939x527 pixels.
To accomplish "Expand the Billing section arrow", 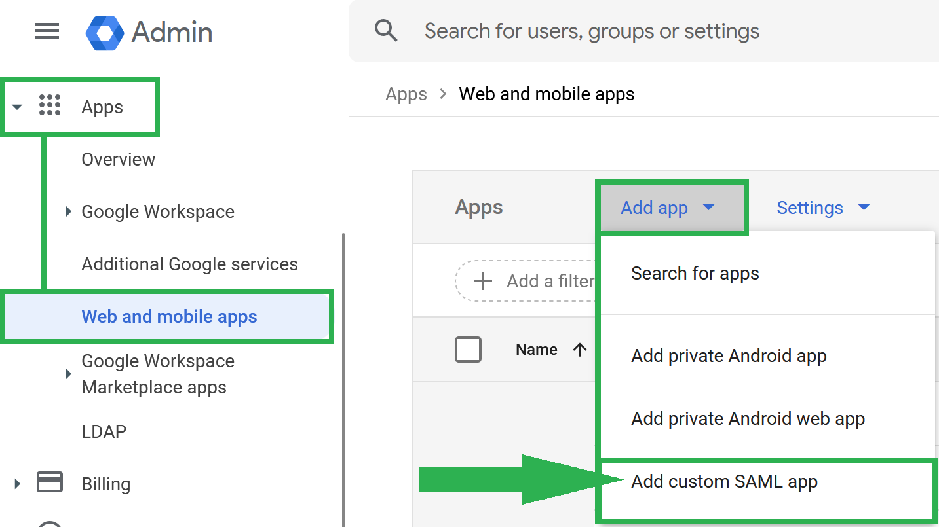I will click(x=18, y=484).
